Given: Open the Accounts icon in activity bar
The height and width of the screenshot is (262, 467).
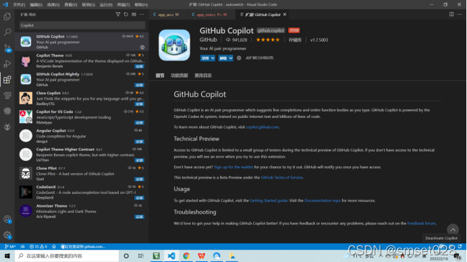Looking at the screenshot, I should coord(7,220).
